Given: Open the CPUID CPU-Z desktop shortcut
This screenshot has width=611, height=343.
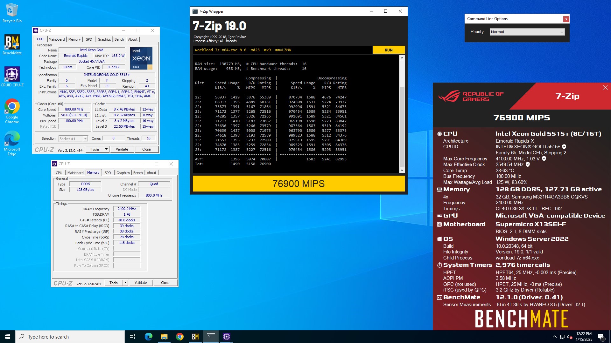Looking at the screenshot, I should tap(12, 77).
